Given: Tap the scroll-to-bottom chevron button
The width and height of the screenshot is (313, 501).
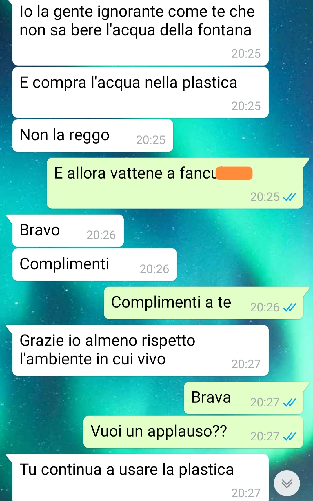Looking at the screenshot, I should (287, 483).
